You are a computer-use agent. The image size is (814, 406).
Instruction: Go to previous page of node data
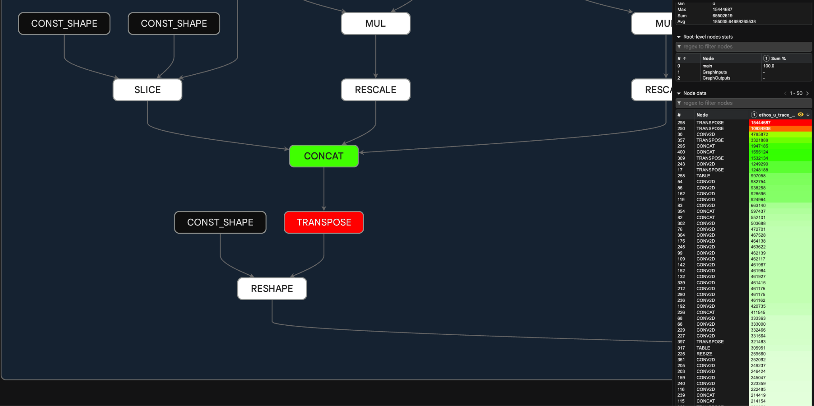click(x=785, y=93)
